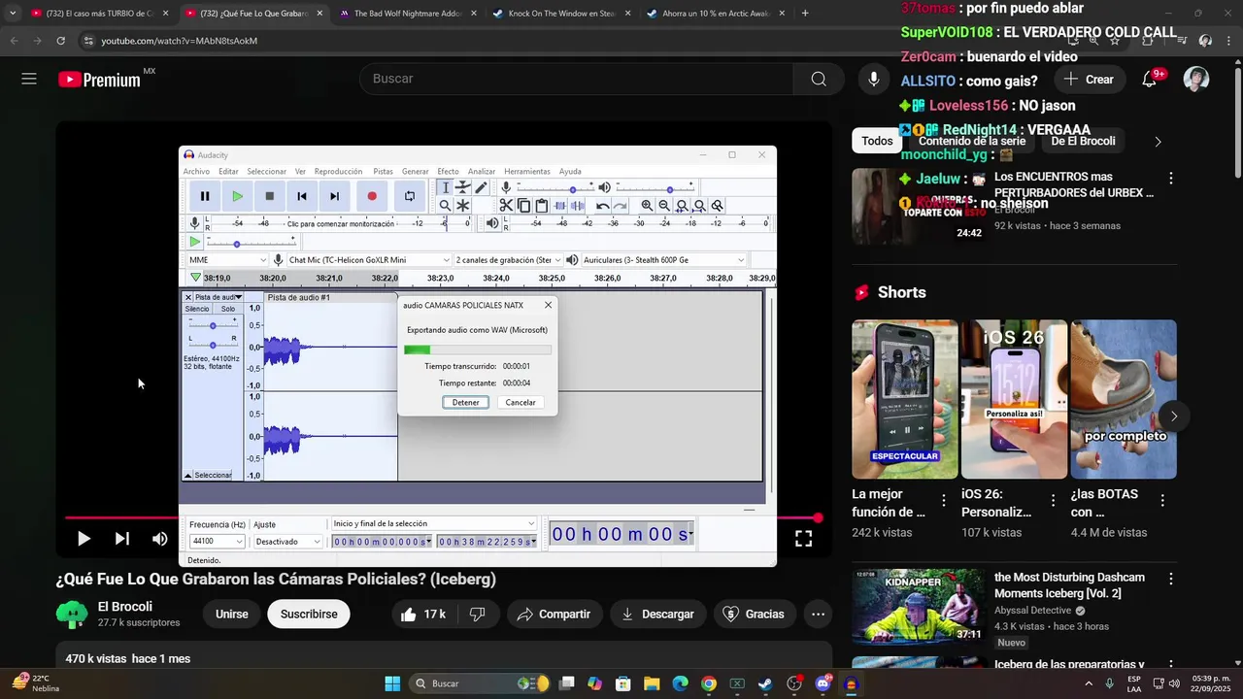Image resolution: width=1243 pixels, height=699 pixels.
Task: Like the video with thumbs-up 17 k
Action: 422,615
